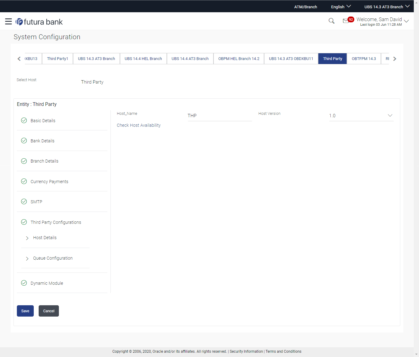The image size is (419, 357).
Task: Switch to the UBS 14.4 AT3 Branch tab
Action: click(190, 58)
